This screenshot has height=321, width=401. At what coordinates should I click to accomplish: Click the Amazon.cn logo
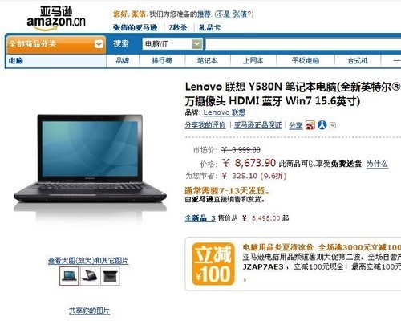tap(56, 18)
